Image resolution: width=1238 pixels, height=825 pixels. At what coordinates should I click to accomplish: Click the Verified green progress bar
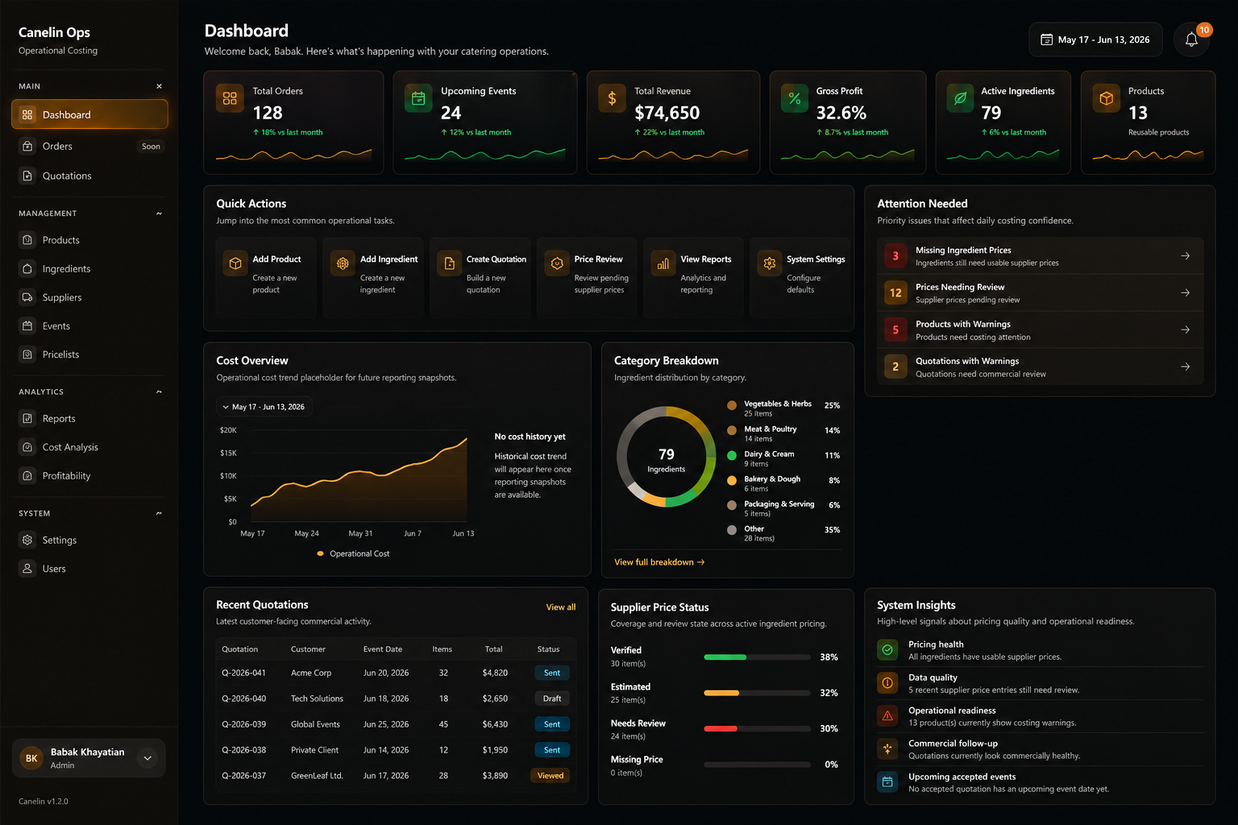click(725, 657)
